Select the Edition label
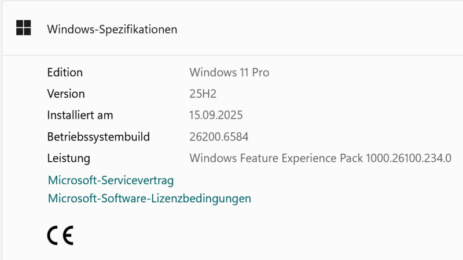Viewport: 463px width, 260px height. pos(65,73)
